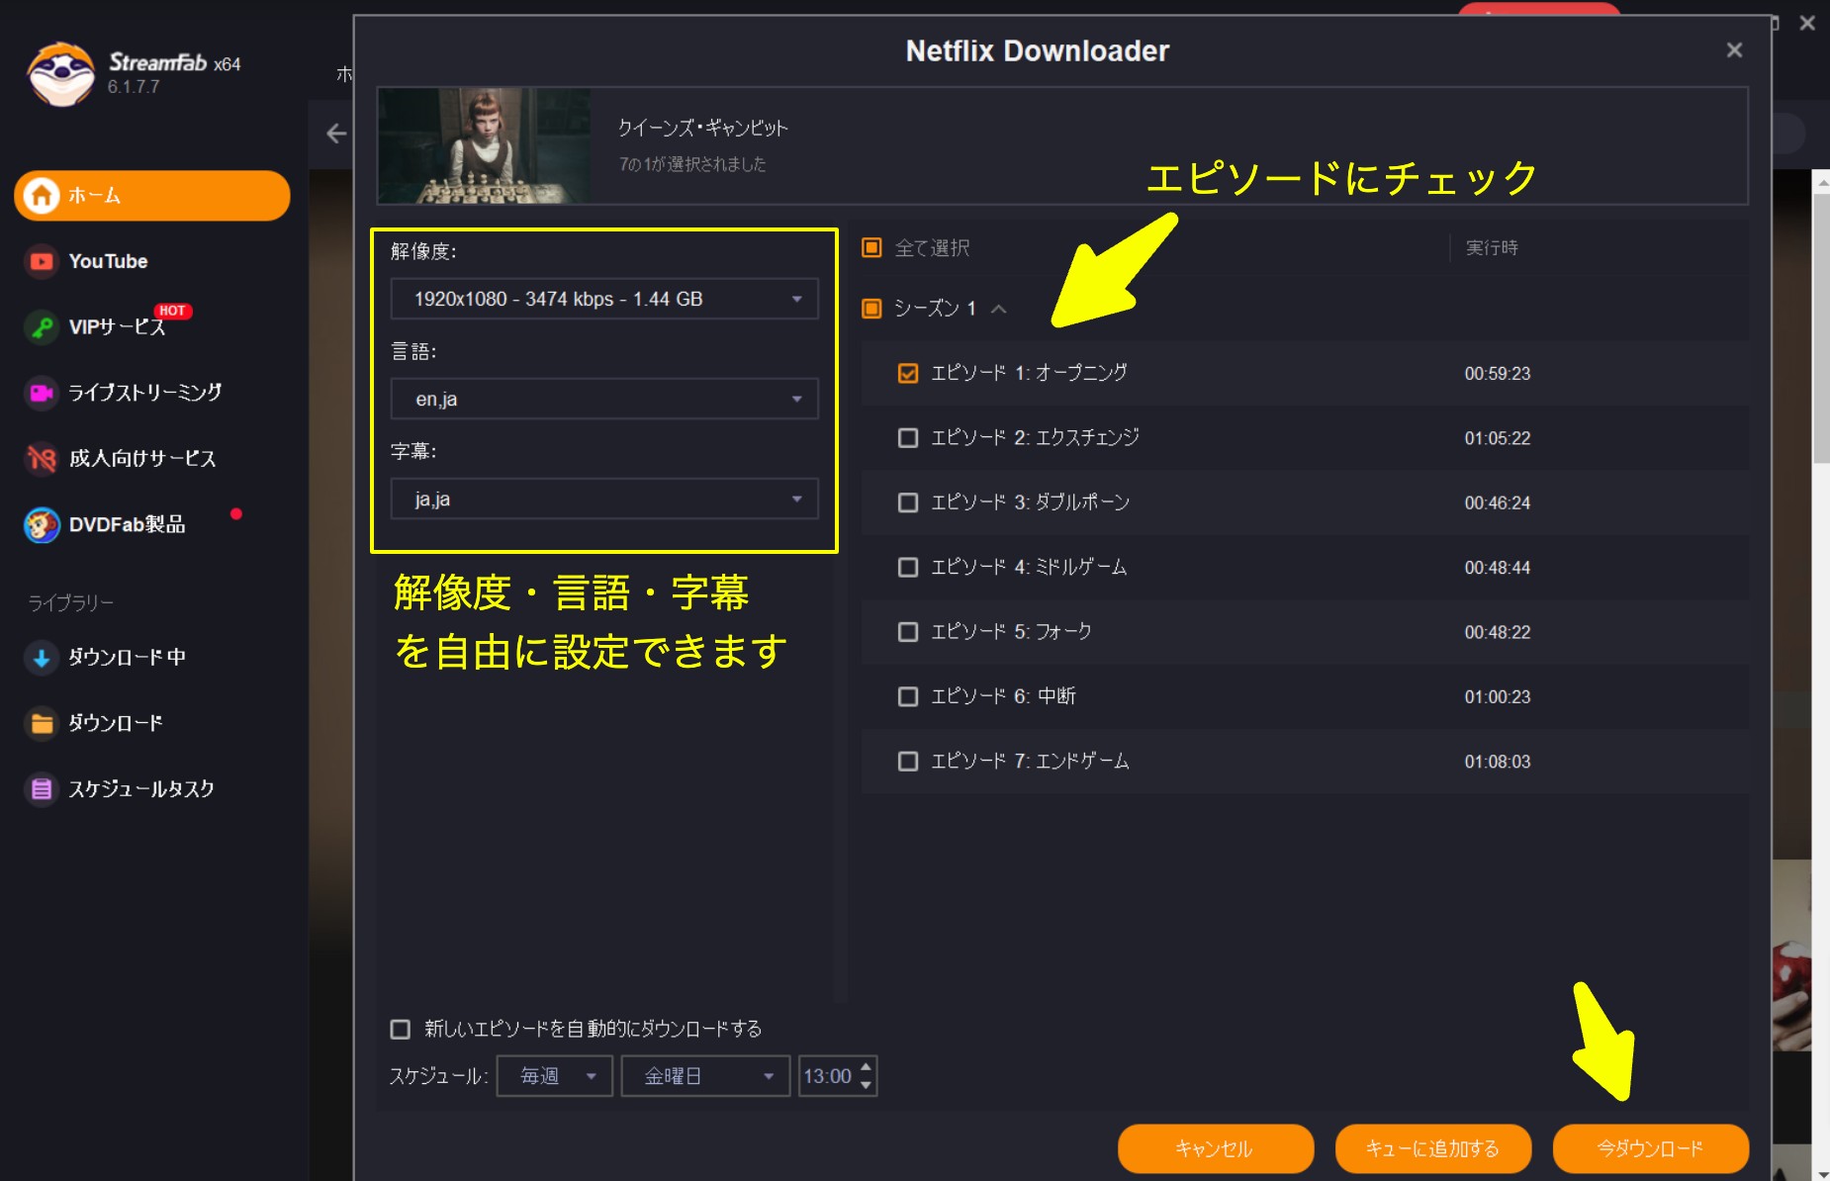Image resolution: width=1830 pixels, height=1181 pixels.
Task: Click duration 01:08:03
Action: coord(1497,762)
